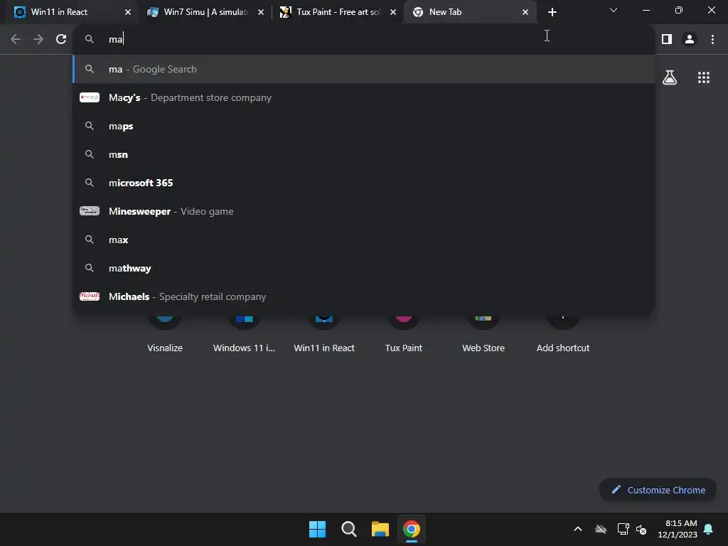Viewport: 728px width, 546px height.
Task: Switch to the Tux Paint tab
Action: tap(338, 12)
